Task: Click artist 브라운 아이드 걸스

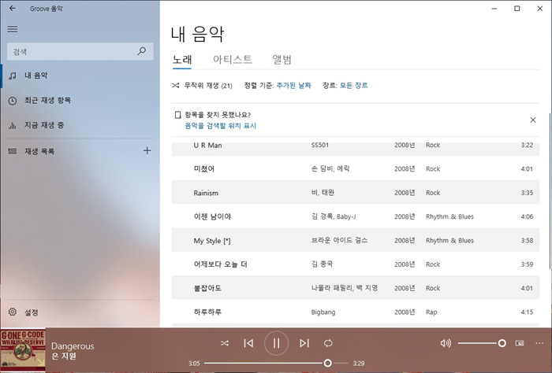Action: (339, 240)
